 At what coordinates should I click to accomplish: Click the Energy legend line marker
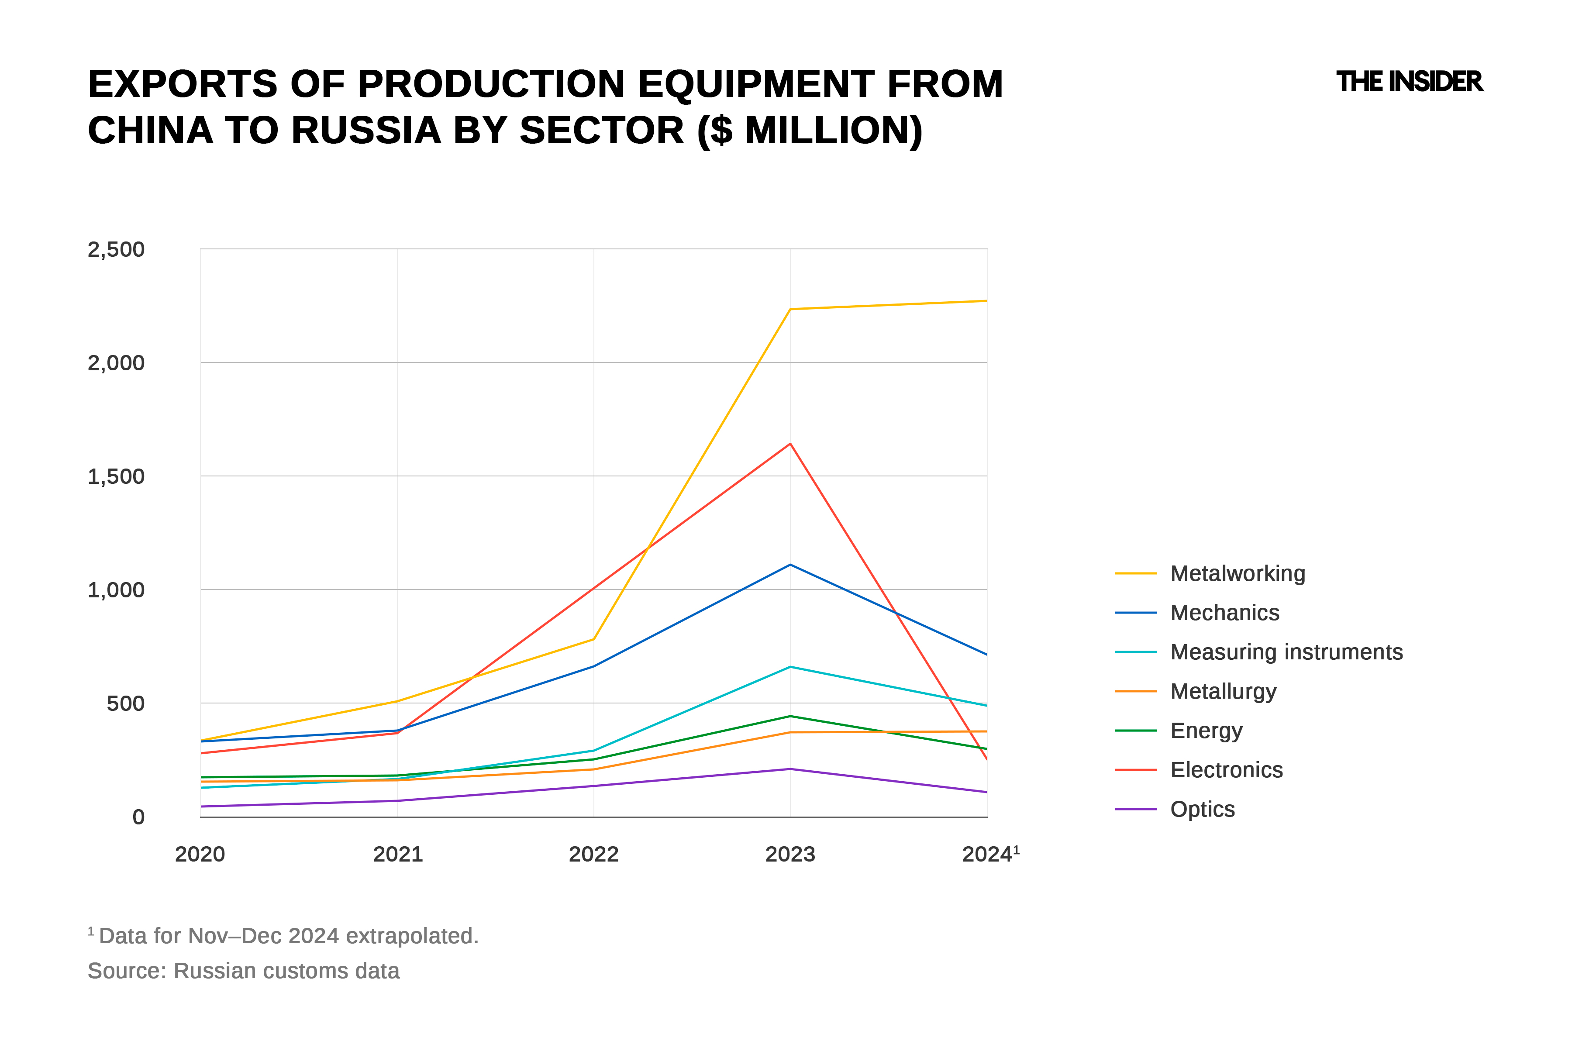coord(1135,731)
